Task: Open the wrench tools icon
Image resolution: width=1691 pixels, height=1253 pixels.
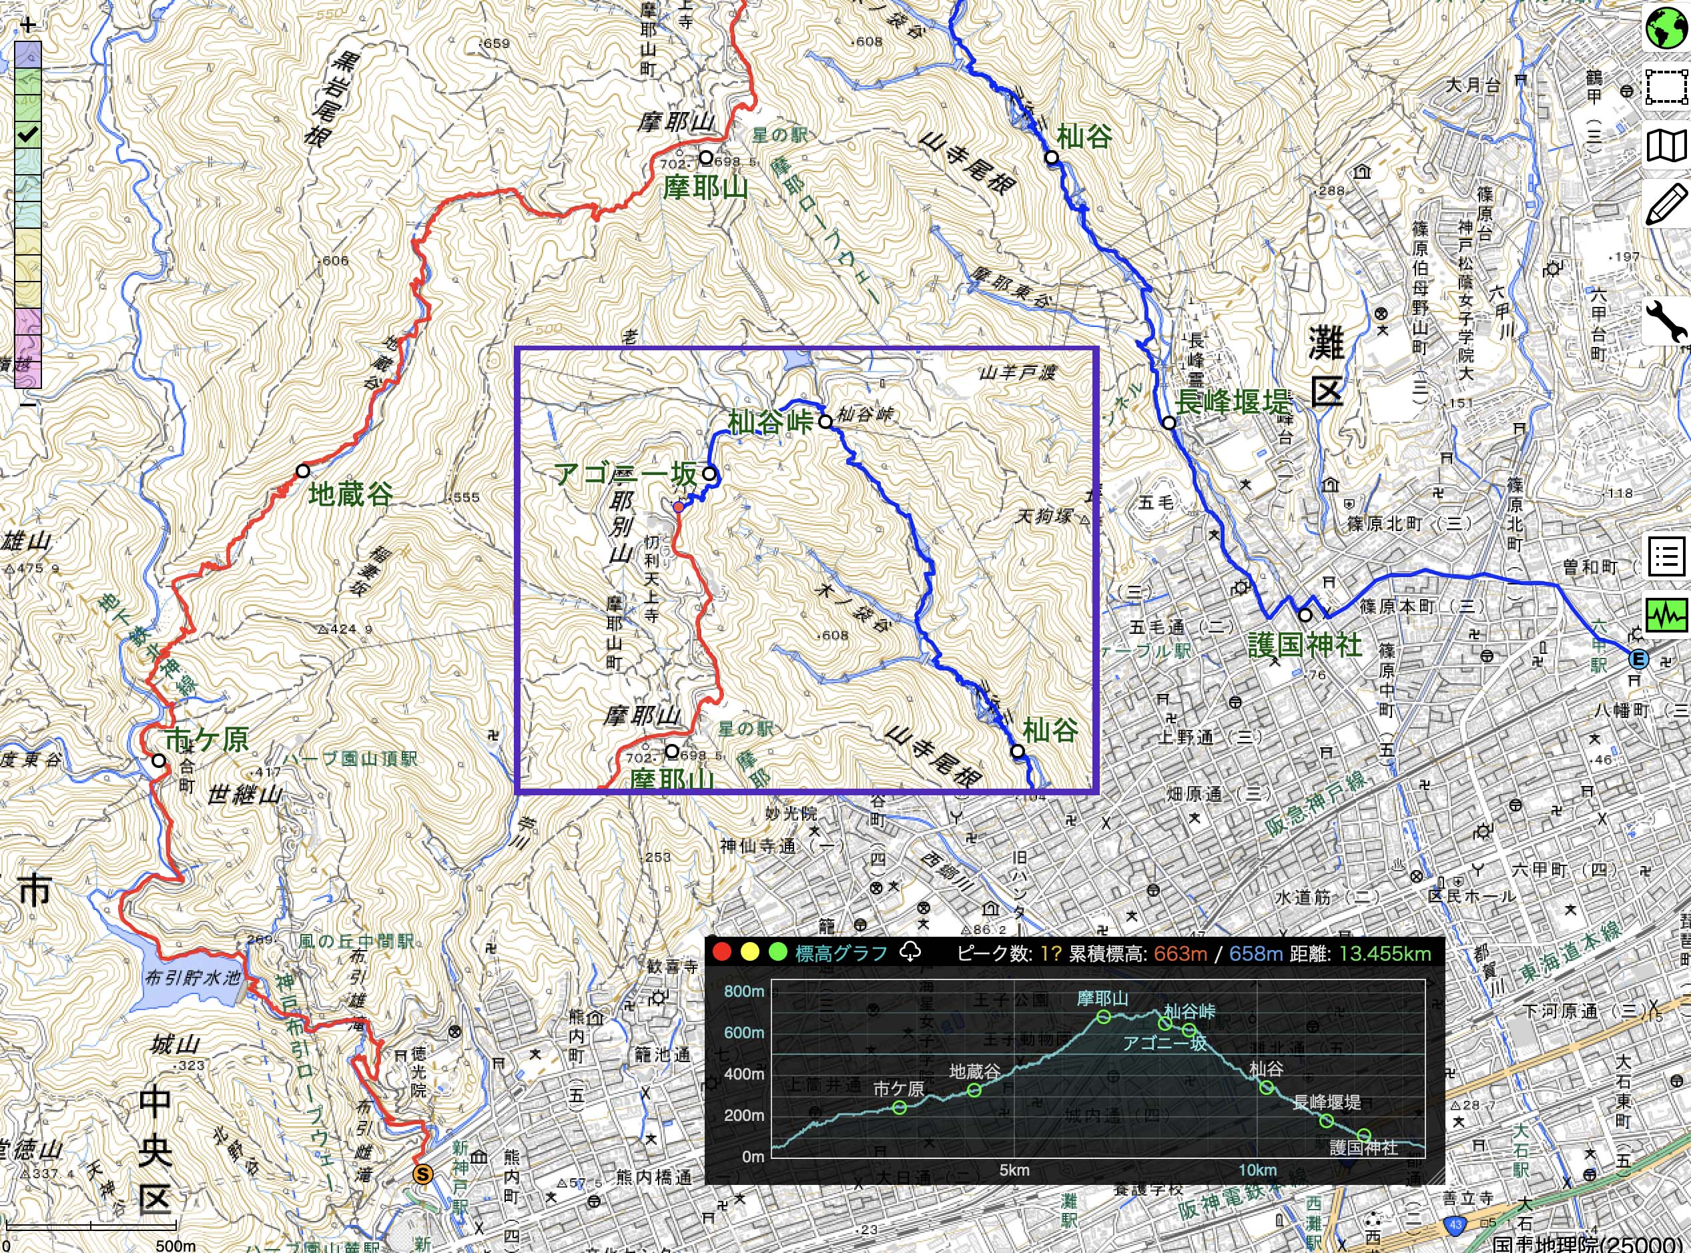Action: pos(1666,321)
